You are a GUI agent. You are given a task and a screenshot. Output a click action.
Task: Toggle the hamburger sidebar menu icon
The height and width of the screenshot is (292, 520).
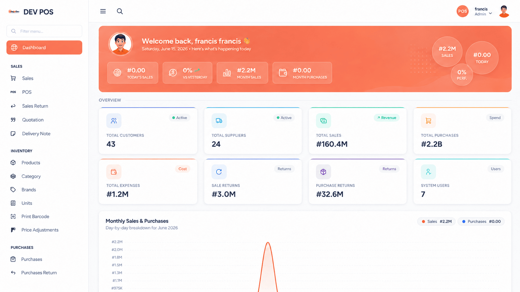(103, 11)
